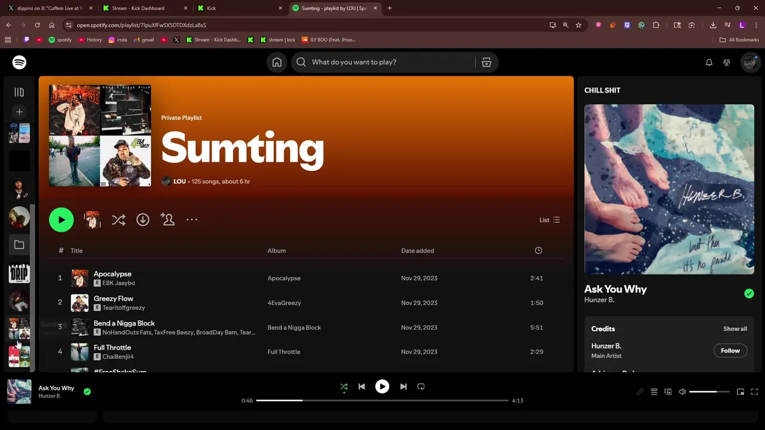Open the History bookmark
The width and height of the screenshot is (765, 430).
[90, 40]
